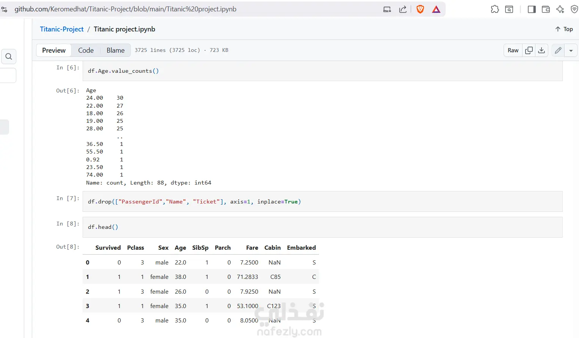Click the Brave VPN shield icon
Screen dimensions: 579x338
[x=574, y=9]
